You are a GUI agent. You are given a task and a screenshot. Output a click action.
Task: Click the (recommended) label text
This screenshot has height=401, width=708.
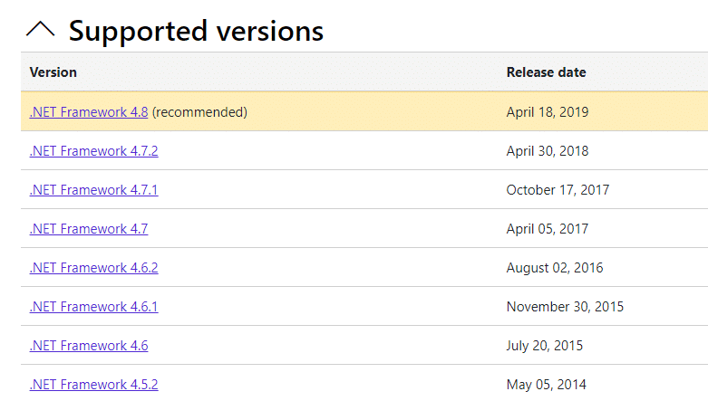(199, 112)
